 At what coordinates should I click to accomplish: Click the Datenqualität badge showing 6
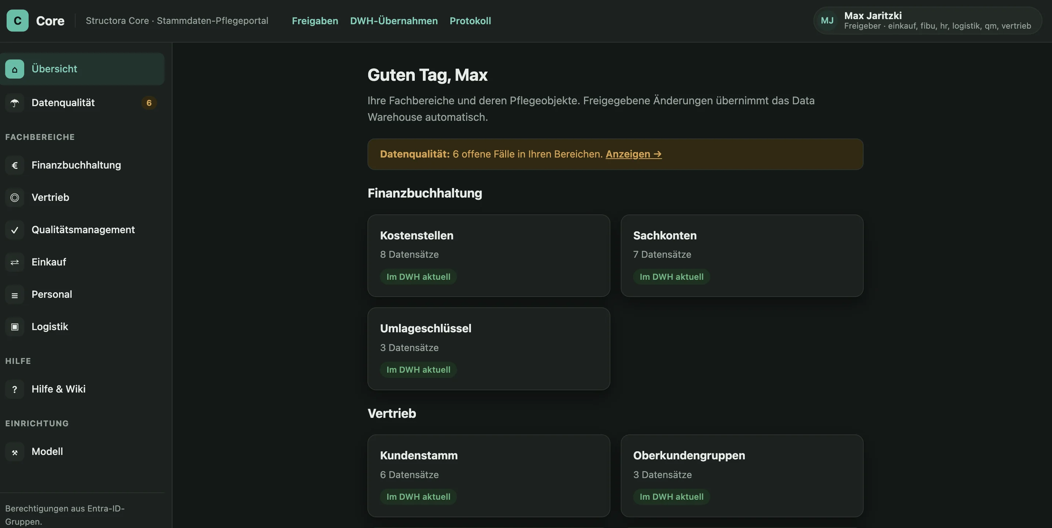coord(149,102)
